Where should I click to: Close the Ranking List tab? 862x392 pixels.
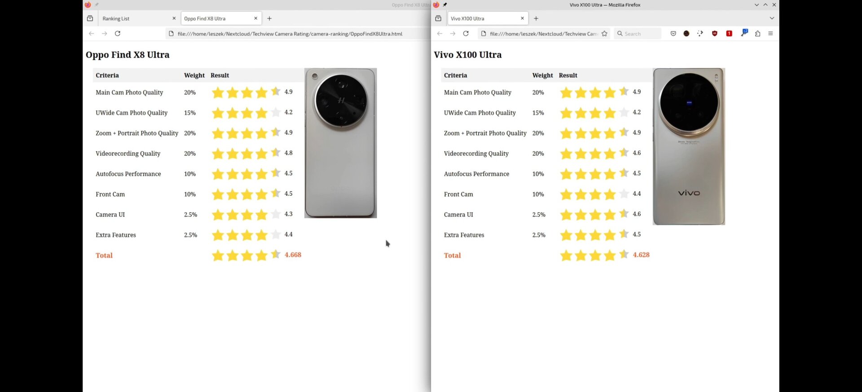[174, 18]
